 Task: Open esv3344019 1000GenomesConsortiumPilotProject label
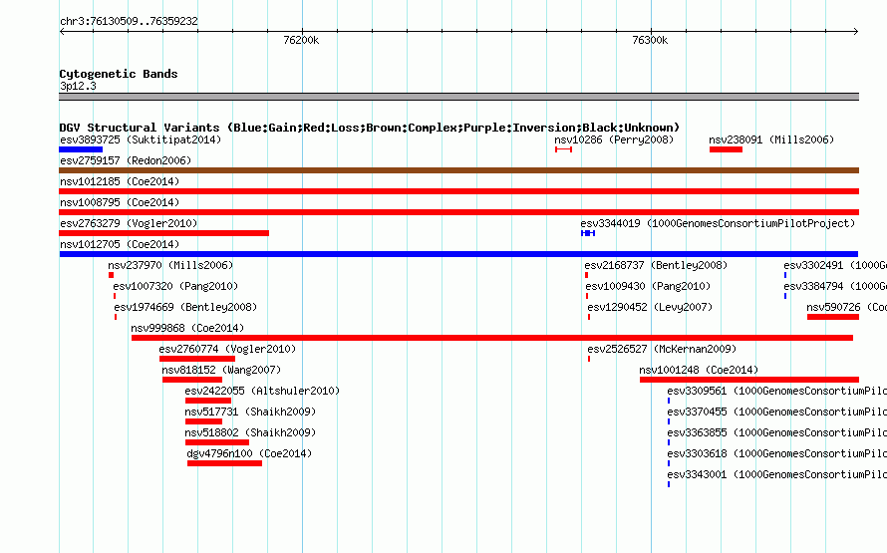pyautogui.click(x=718, y=223)
